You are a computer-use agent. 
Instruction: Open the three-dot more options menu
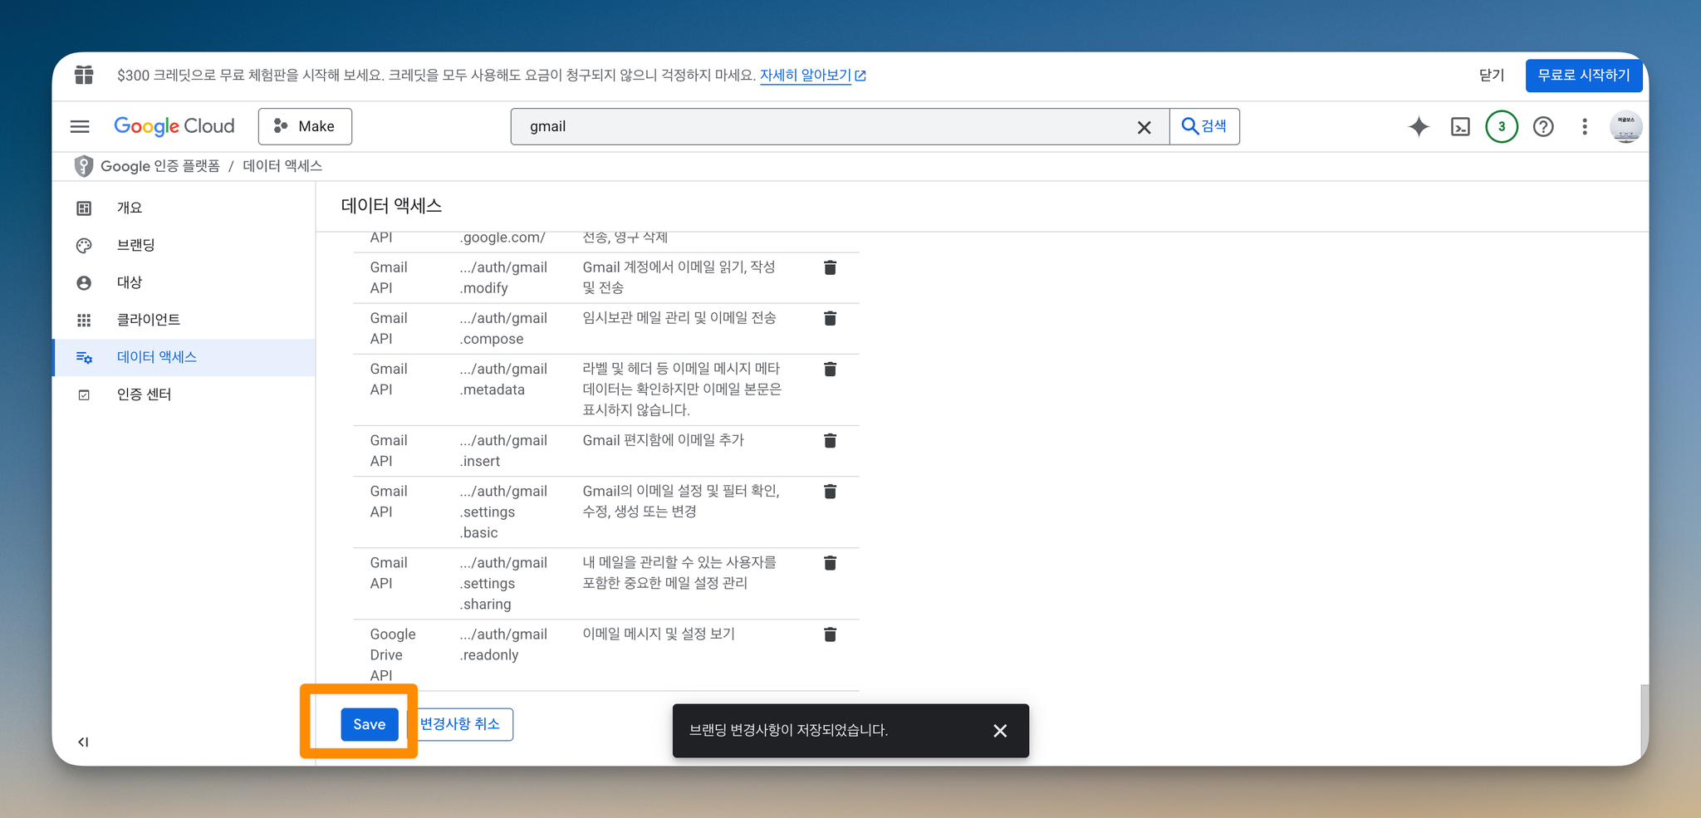(x=1585, y=126)
